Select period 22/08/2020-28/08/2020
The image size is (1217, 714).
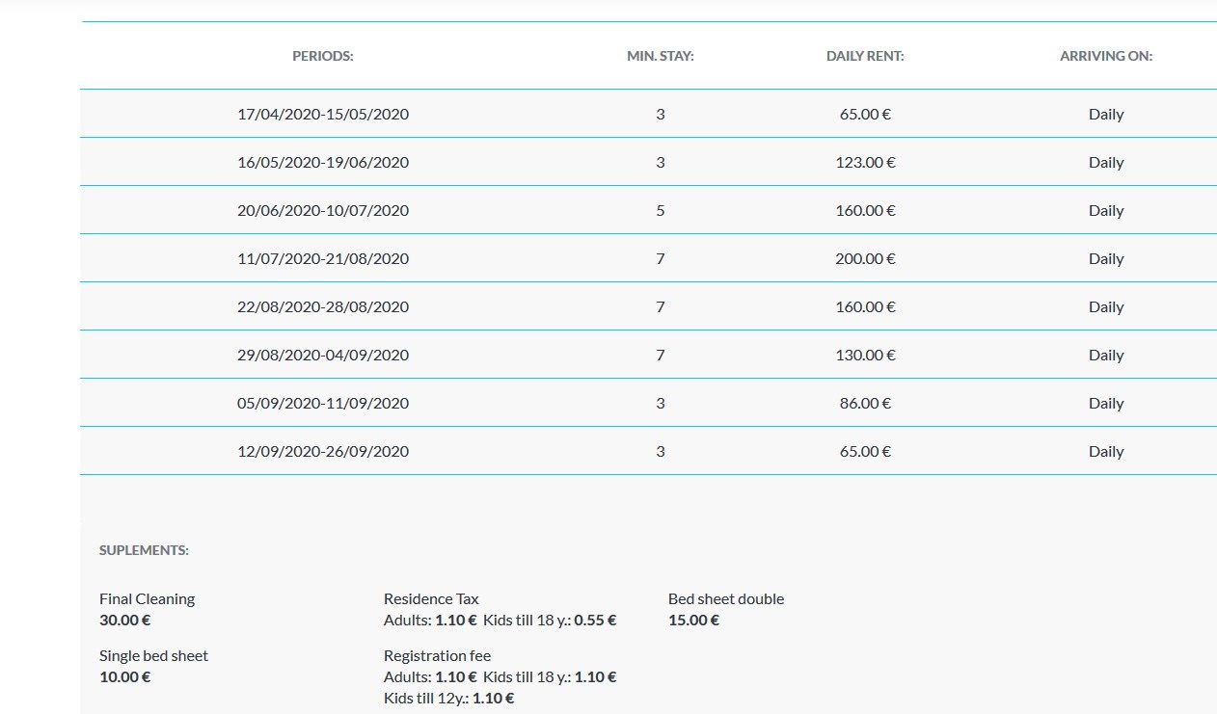323,306
